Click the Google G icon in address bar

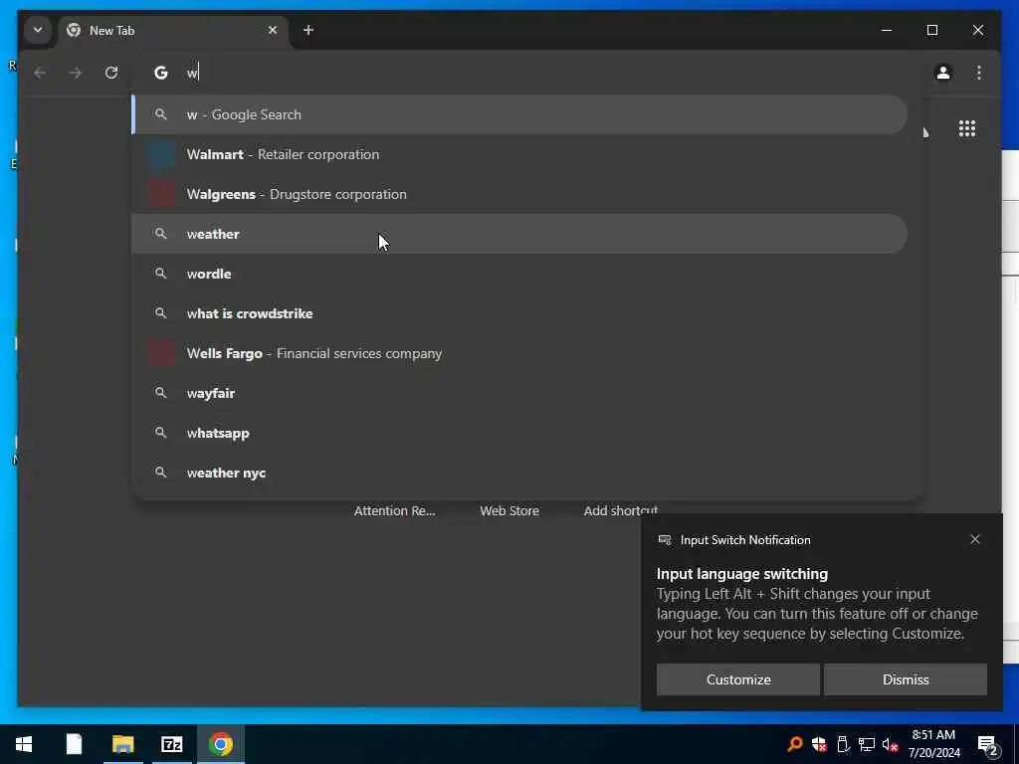point(160,73)
